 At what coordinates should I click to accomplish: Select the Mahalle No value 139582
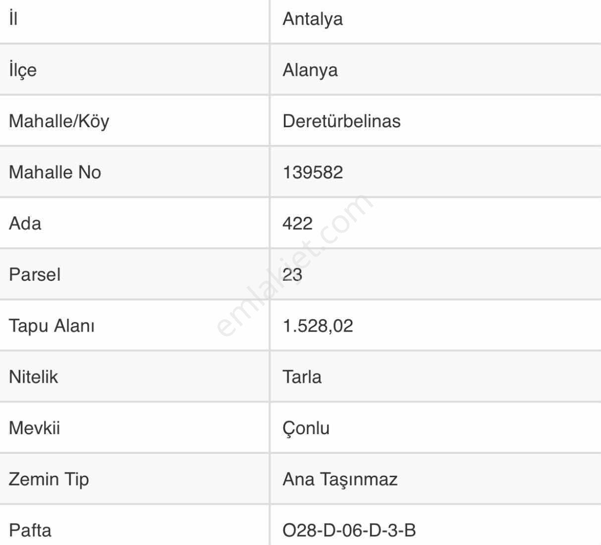pos(313,172)
